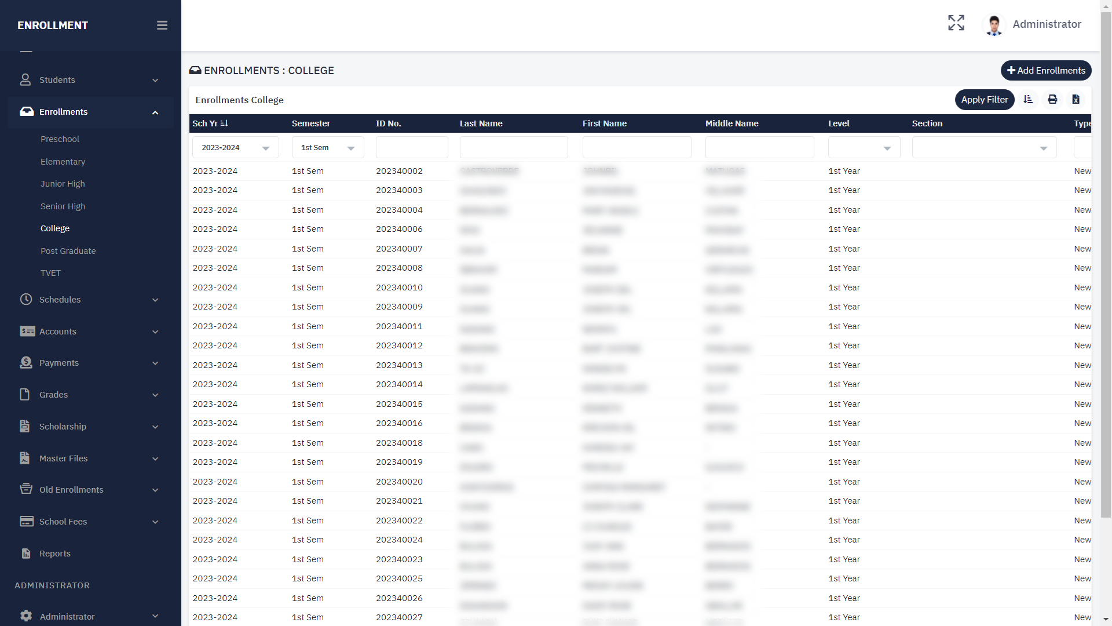Click the Apply Filter button
Viewport: 1112px width, 626px height.
pyautogui.click(x=985, y=100)
